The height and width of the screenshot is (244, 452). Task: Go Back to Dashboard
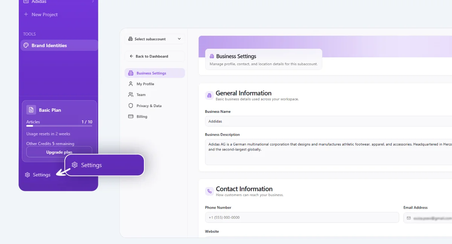pyautogui.click(x=155, y=56)
